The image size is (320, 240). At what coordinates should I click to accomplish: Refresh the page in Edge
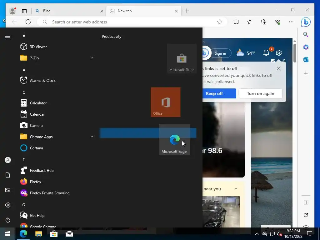click(x=28, y=22)
